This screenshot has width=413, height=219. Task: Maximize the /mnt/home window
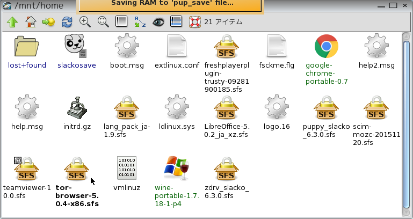[x=393, y=5]
